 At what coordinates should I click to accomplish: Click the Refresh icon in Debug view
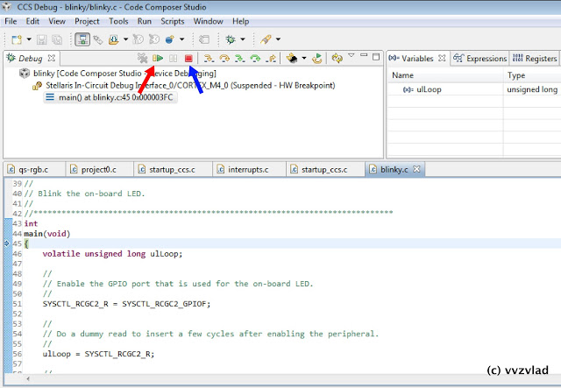click(337, 58)
